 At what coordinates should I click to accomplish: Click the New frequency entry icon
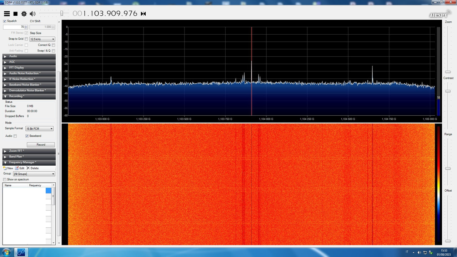5,168
